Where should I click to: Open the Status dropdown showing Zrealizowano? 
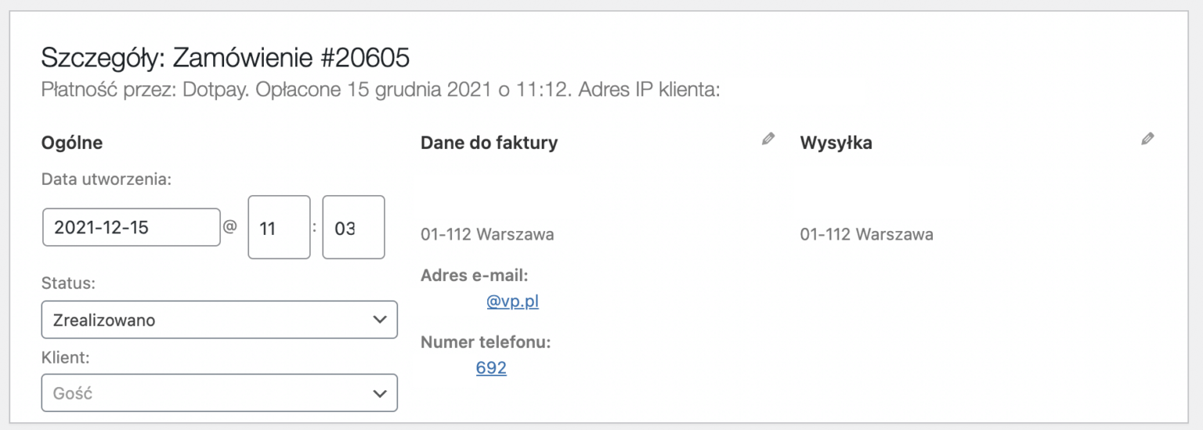(219, 320)
